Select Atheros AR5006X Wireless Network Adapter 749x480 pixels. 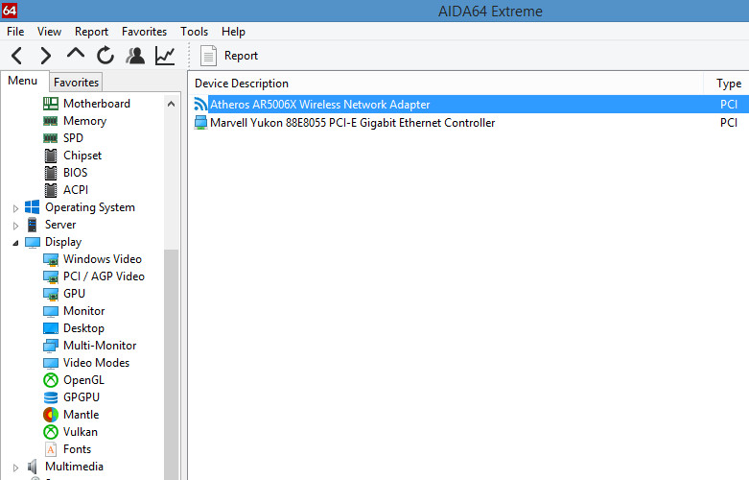point(319,105)
